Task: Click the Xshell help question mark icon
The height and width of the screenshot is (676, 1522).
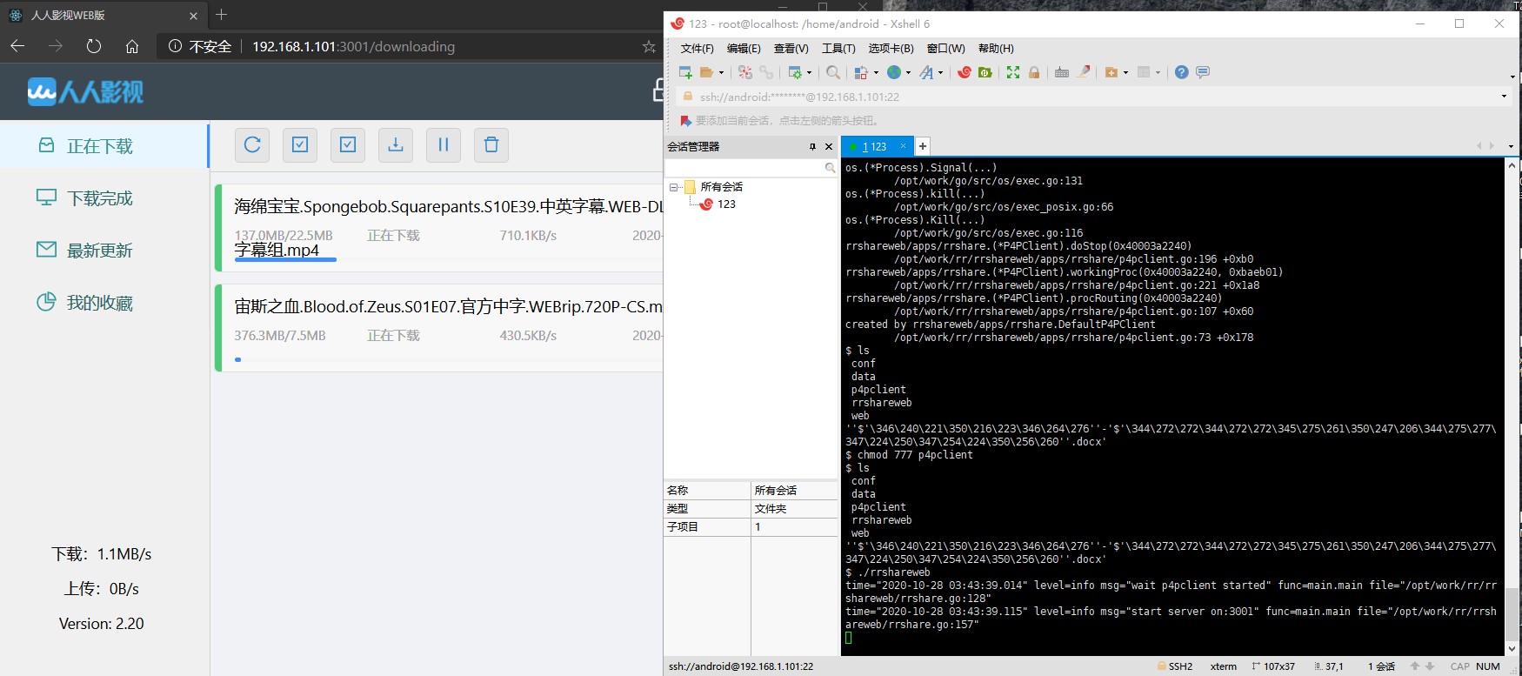Action: [1181, 72]
